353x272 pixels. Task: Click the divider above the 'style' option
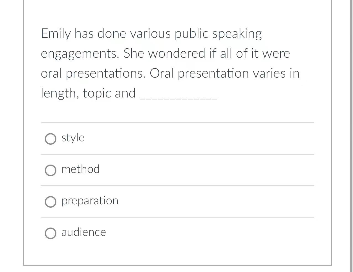pyautogui.click(x=177, y=123)
